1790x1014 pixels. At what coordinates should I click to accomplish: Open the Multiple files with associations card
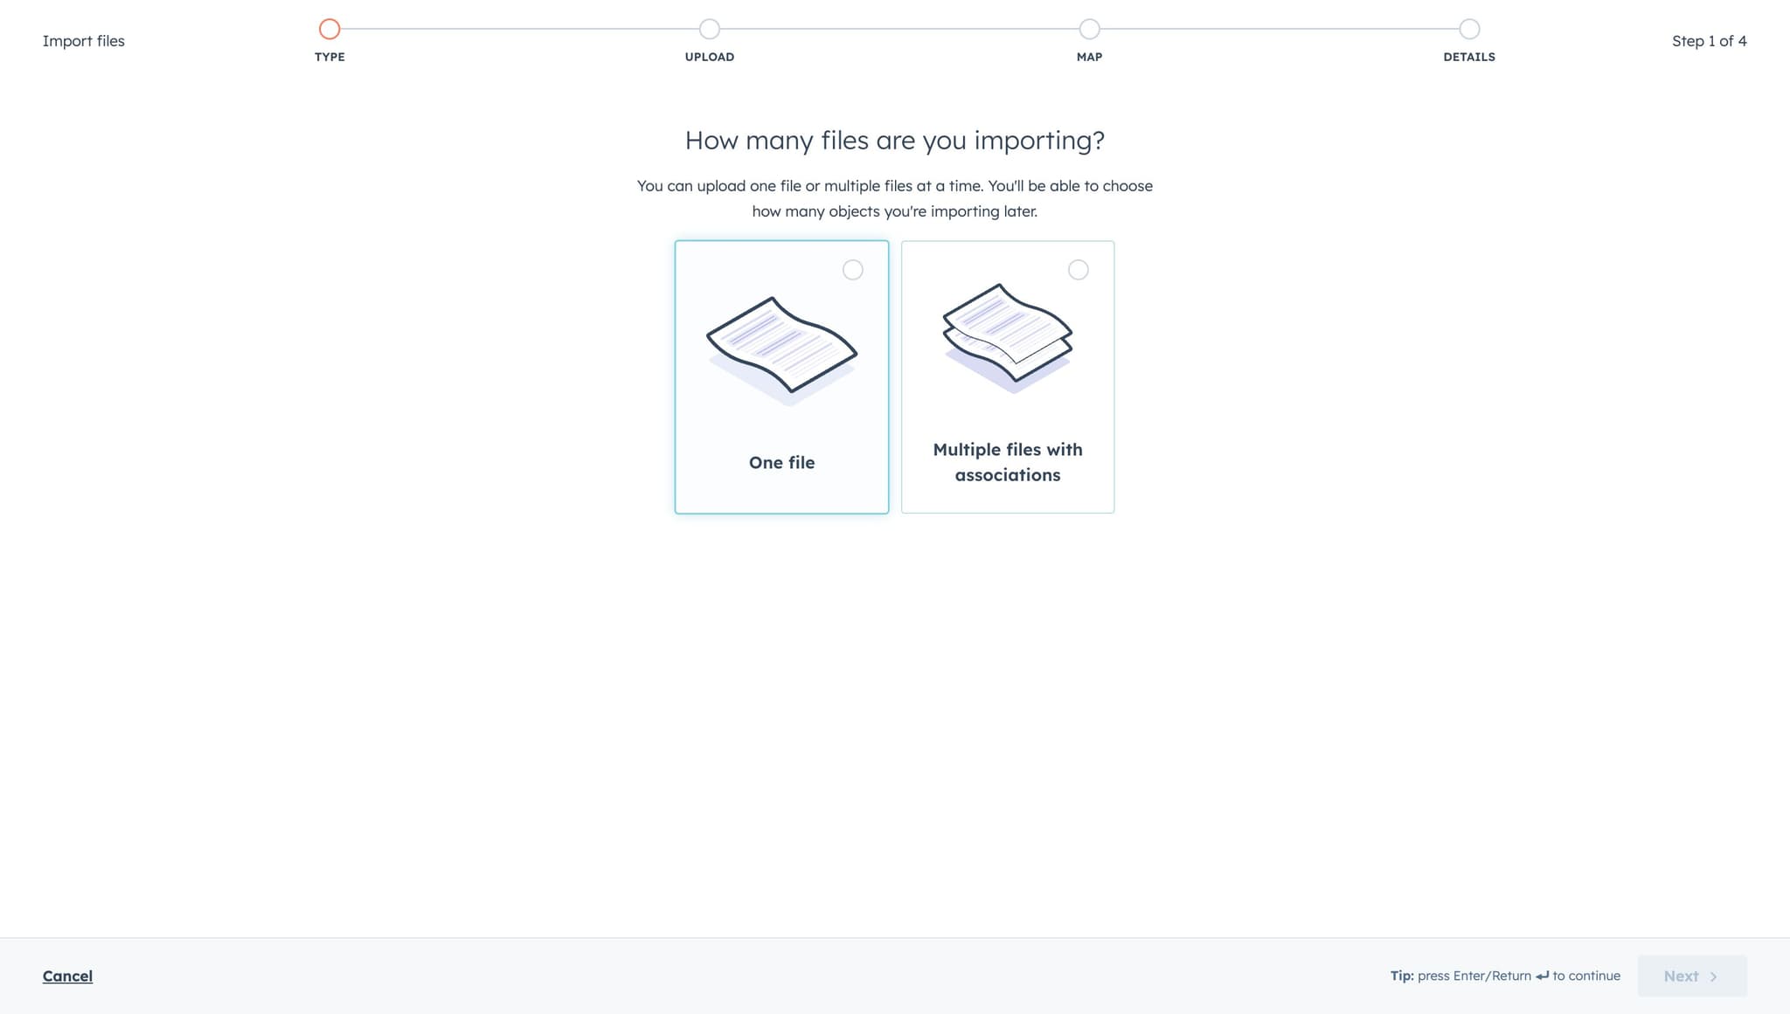[x=1007, y=376]
